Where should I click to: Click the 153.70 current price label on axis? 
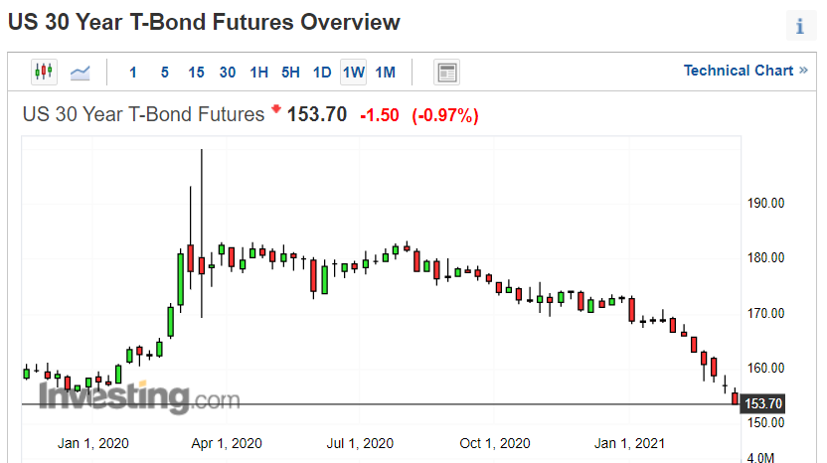click(762, 404)
